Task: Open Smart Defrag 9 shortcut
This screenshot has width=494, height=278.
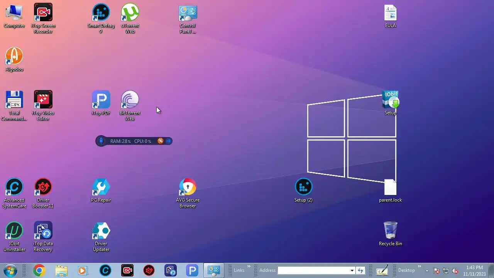Action: click(101, 18)
